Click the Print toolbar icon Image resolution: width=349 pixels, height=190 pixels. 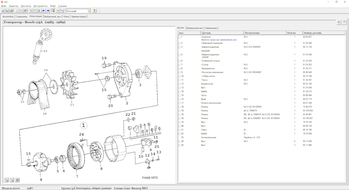12,11
